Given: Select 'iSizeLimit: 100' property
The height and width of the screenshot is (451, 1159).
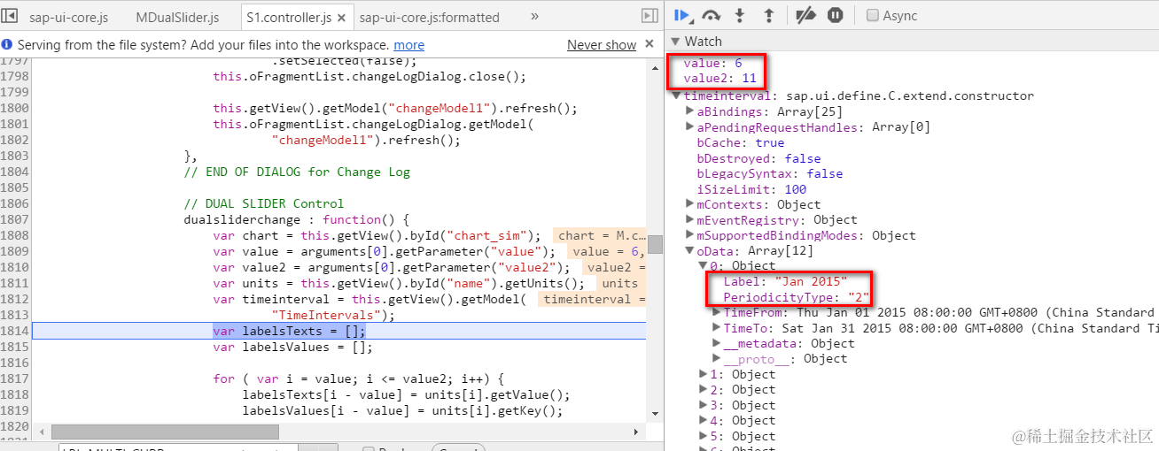Looking at the screenshot, I should (x=751, y=189).
